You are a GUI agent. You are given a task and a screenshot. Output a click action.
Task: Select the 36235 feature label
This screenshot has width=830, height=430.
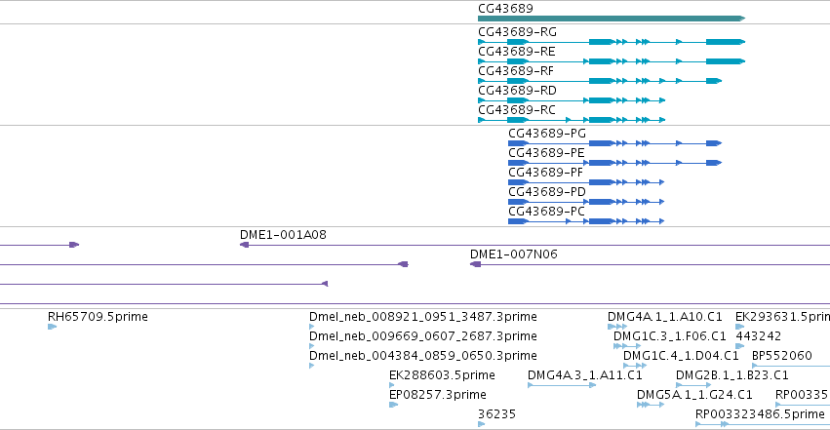496,414
